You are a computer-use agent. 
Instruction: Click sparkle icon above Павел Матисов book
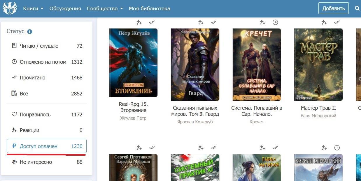click(262, 148)
